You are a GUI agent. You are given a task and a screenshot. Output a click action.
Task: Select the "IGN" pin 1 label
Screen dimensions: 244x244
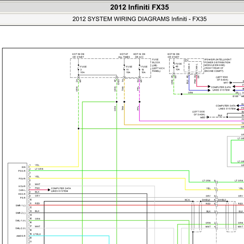point(24,167)
